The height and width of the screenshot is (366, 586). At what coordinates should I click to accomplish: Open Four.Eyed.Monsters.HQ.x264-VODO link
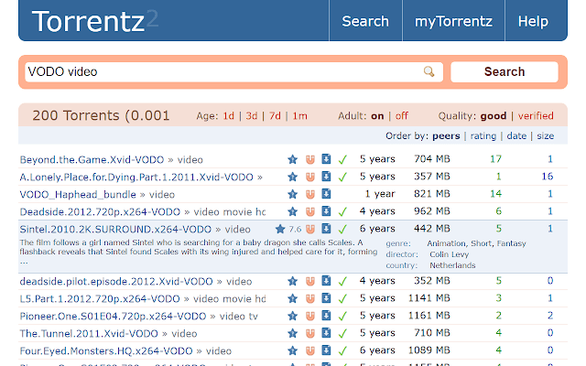point(106,351)
